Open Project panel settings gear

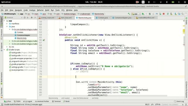point(32,18)
